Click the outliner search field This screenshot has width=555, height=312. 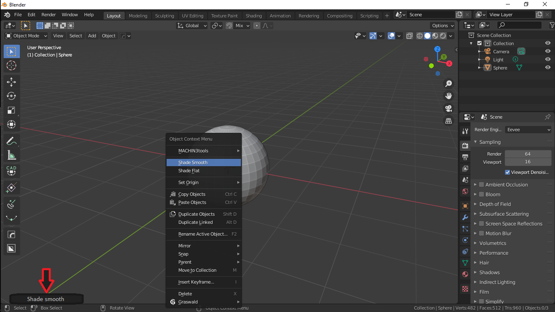[519, 25]
